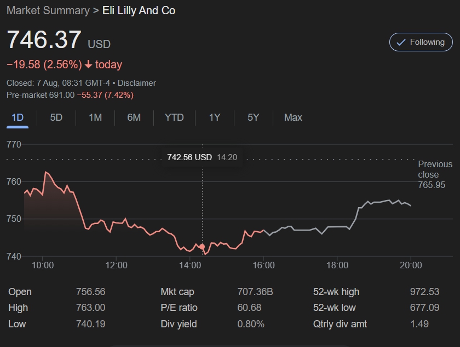Click the 12:00 x-axis label
Image resolution: width=460 pixels, height=347 pixels.
(x=116, y=265)
